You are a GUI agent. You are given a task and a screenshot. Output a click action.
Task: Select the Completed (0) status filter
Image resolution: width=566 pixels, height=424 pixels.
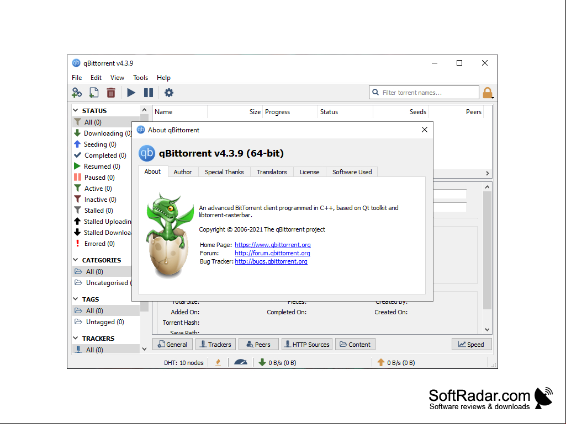coord(100,155)
